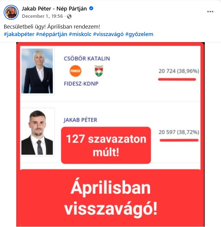Click the Jakab Péter profile avatar
Image resolution: width=221 pixels, height=227 pixels.
pos(11,12)
